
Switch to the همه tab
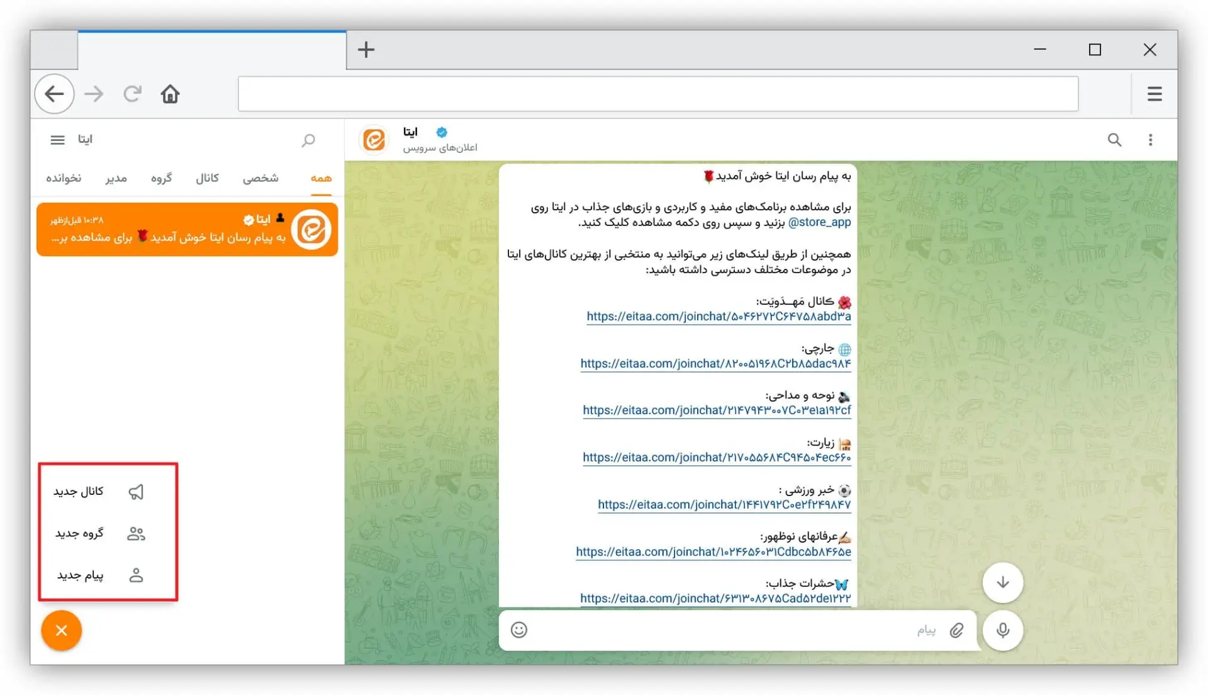pos(321,178)
